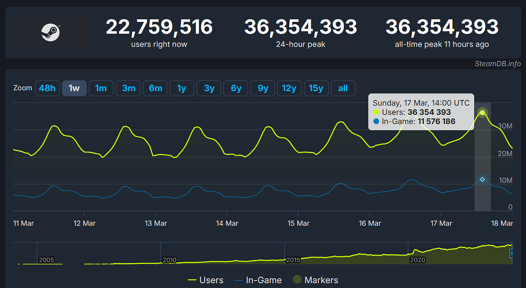The height and width of the screenshot is (288, 526).
Task: Click the 12y zoom button
Action: tap(289, 88)
